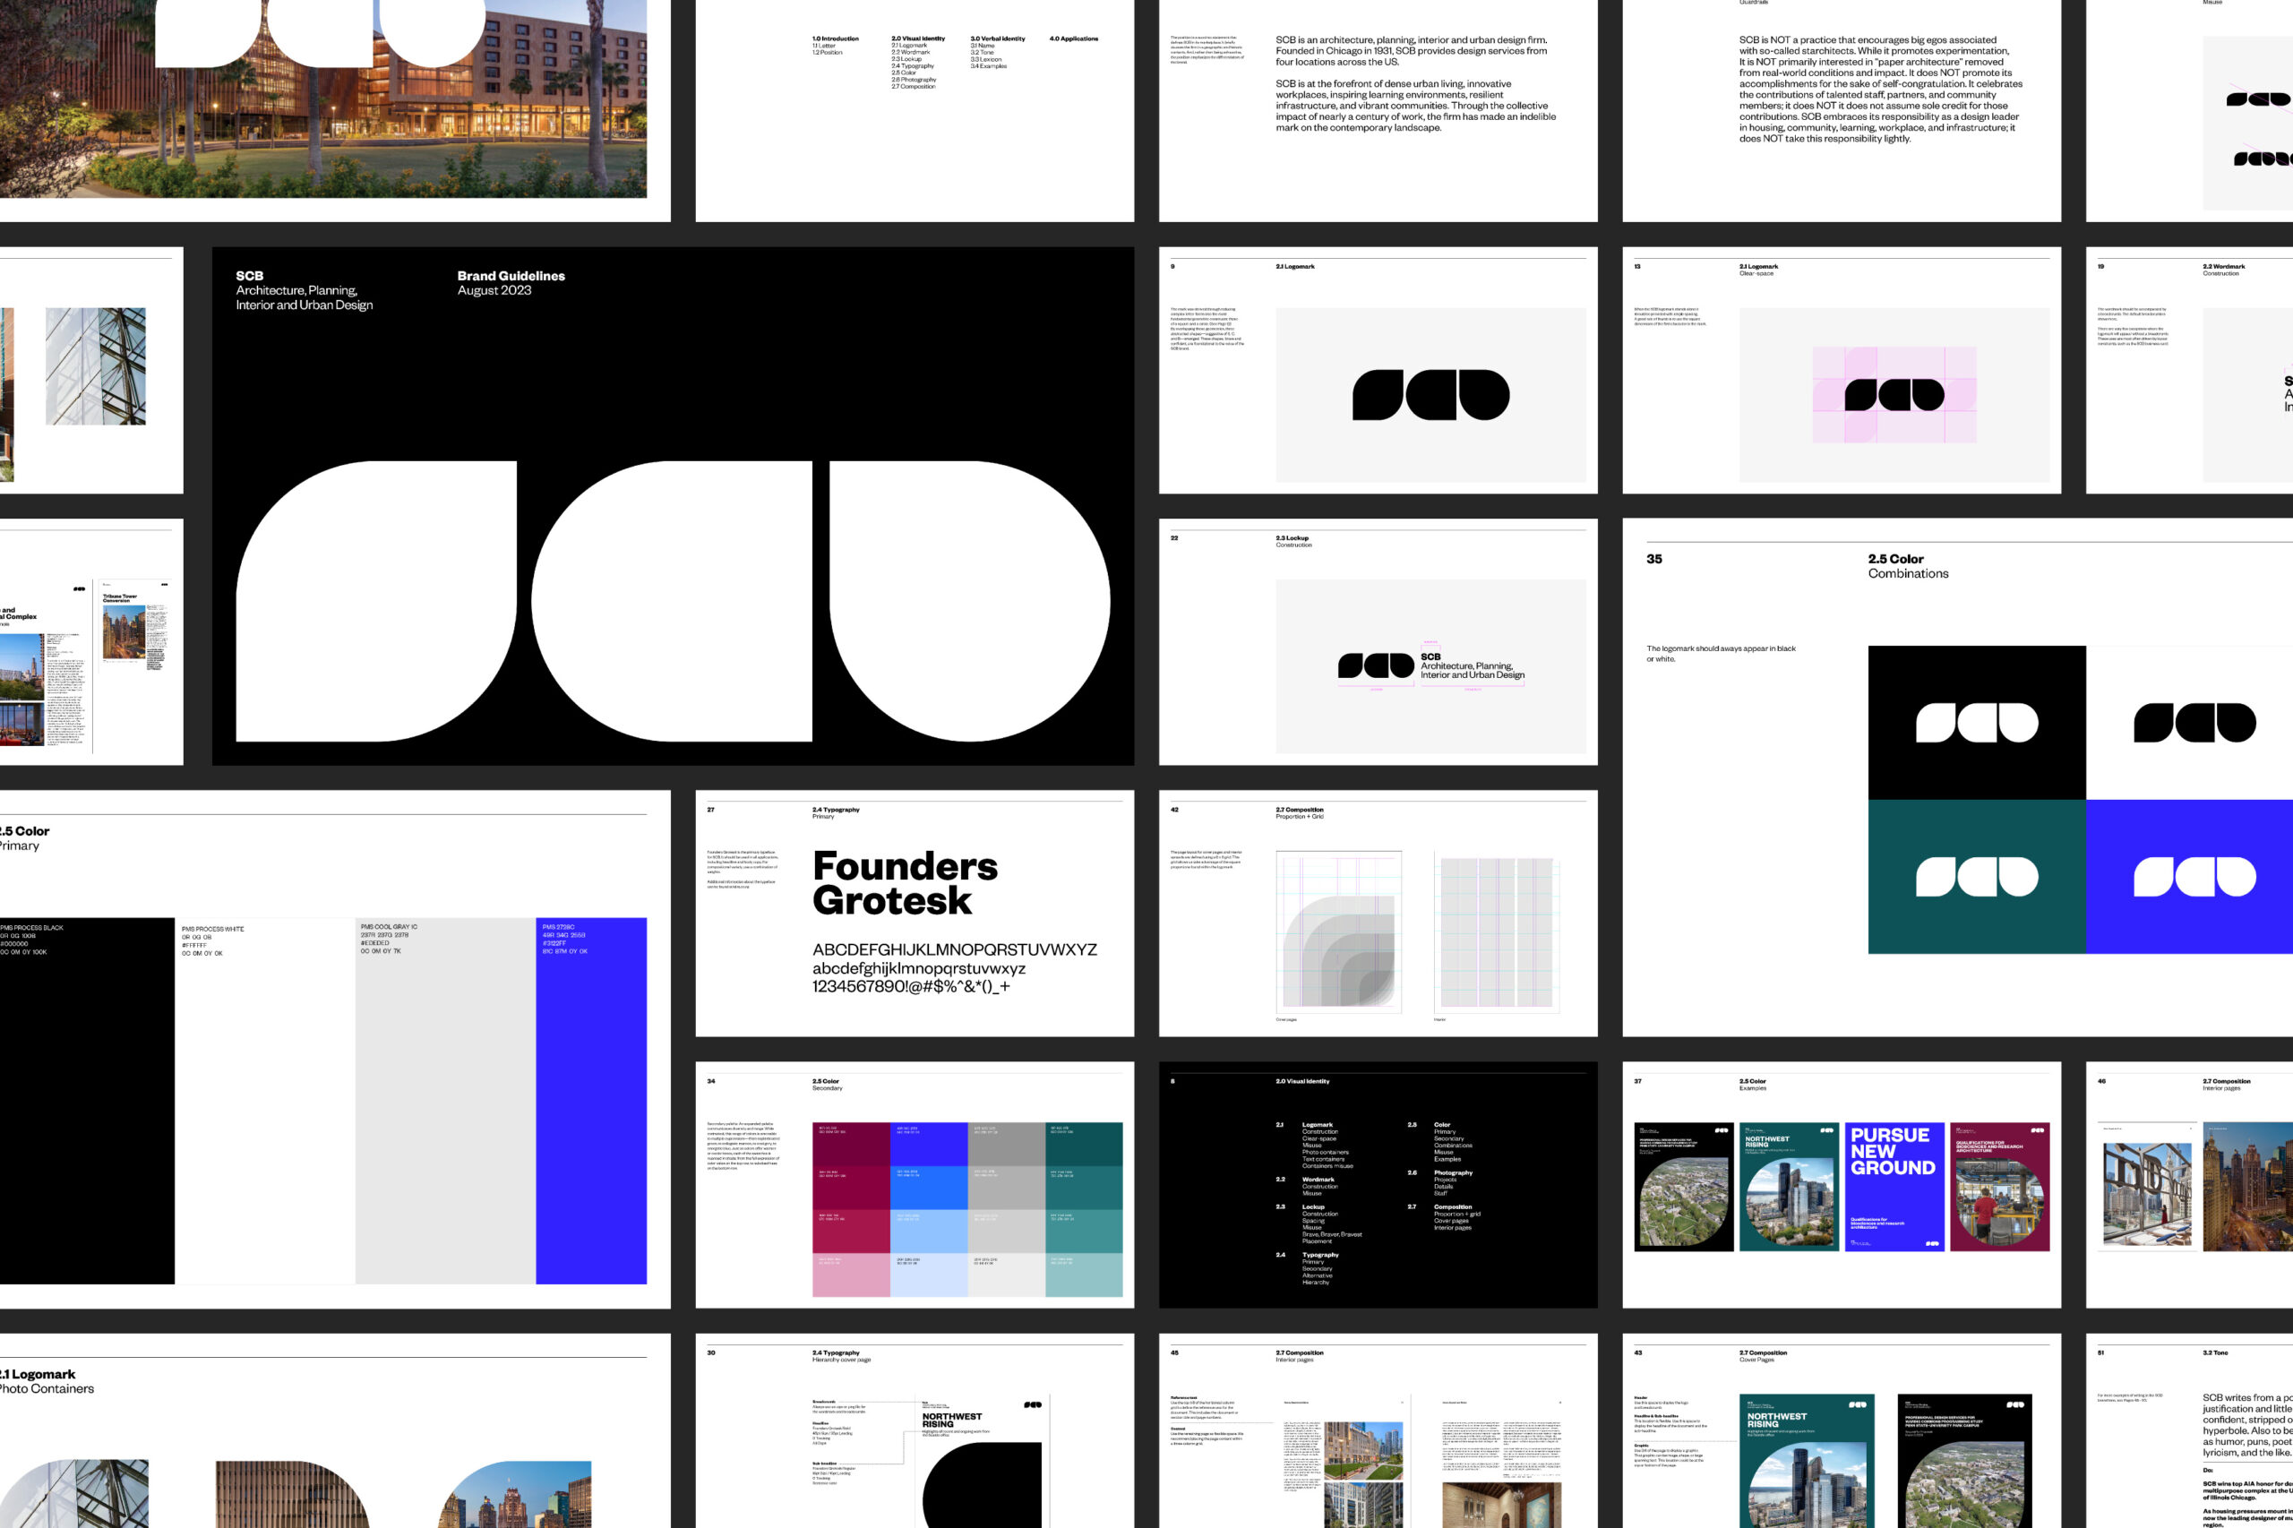Click the glass facade photo on the left page
This screenshot has width=2293, height=1528.
(x=96, y=365)
